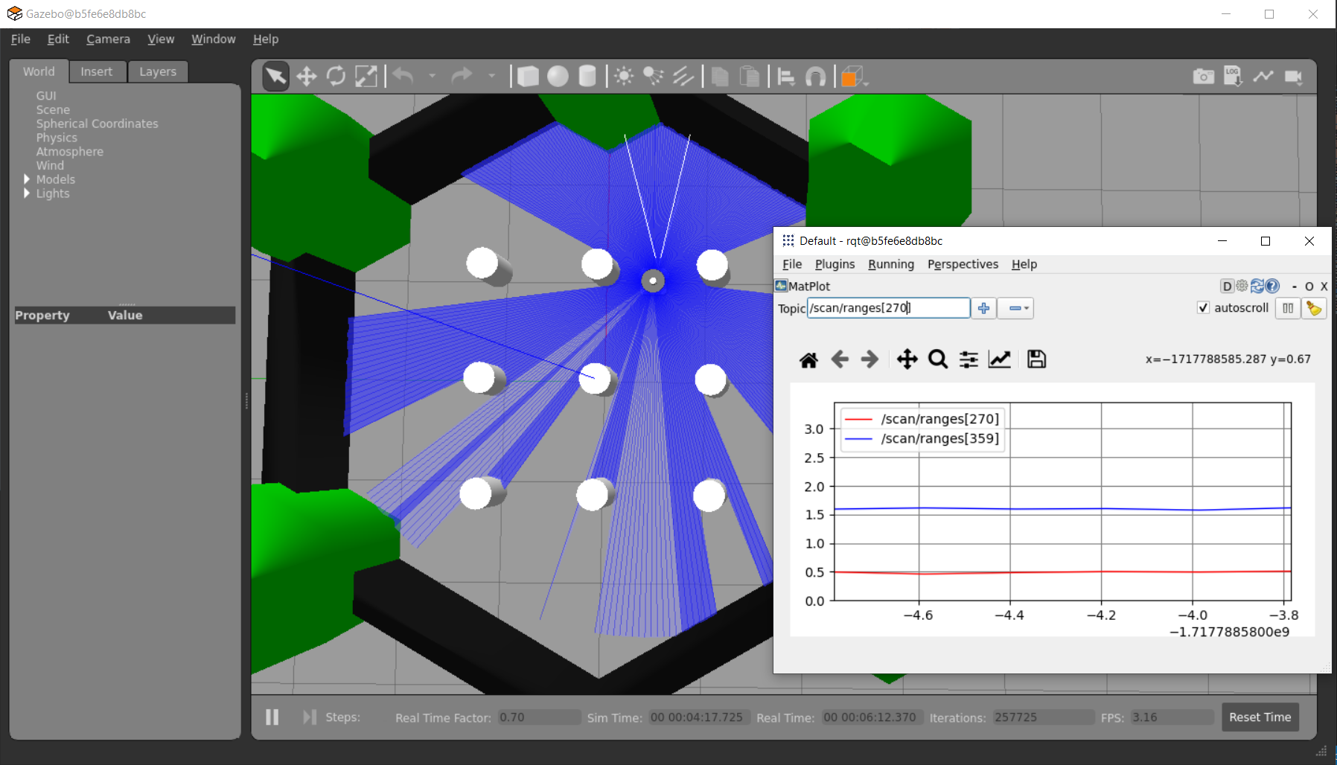Open the rqt Plugins menu
The height and width of the screenshot is (765, 1337).
point(835,264)
